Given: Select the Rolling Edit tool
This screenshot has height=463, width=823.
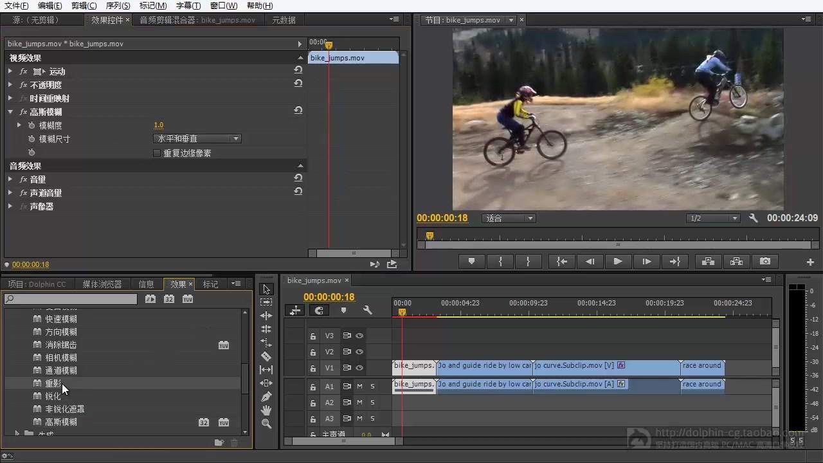Looking at the screenshot, I should click(266, 329).
